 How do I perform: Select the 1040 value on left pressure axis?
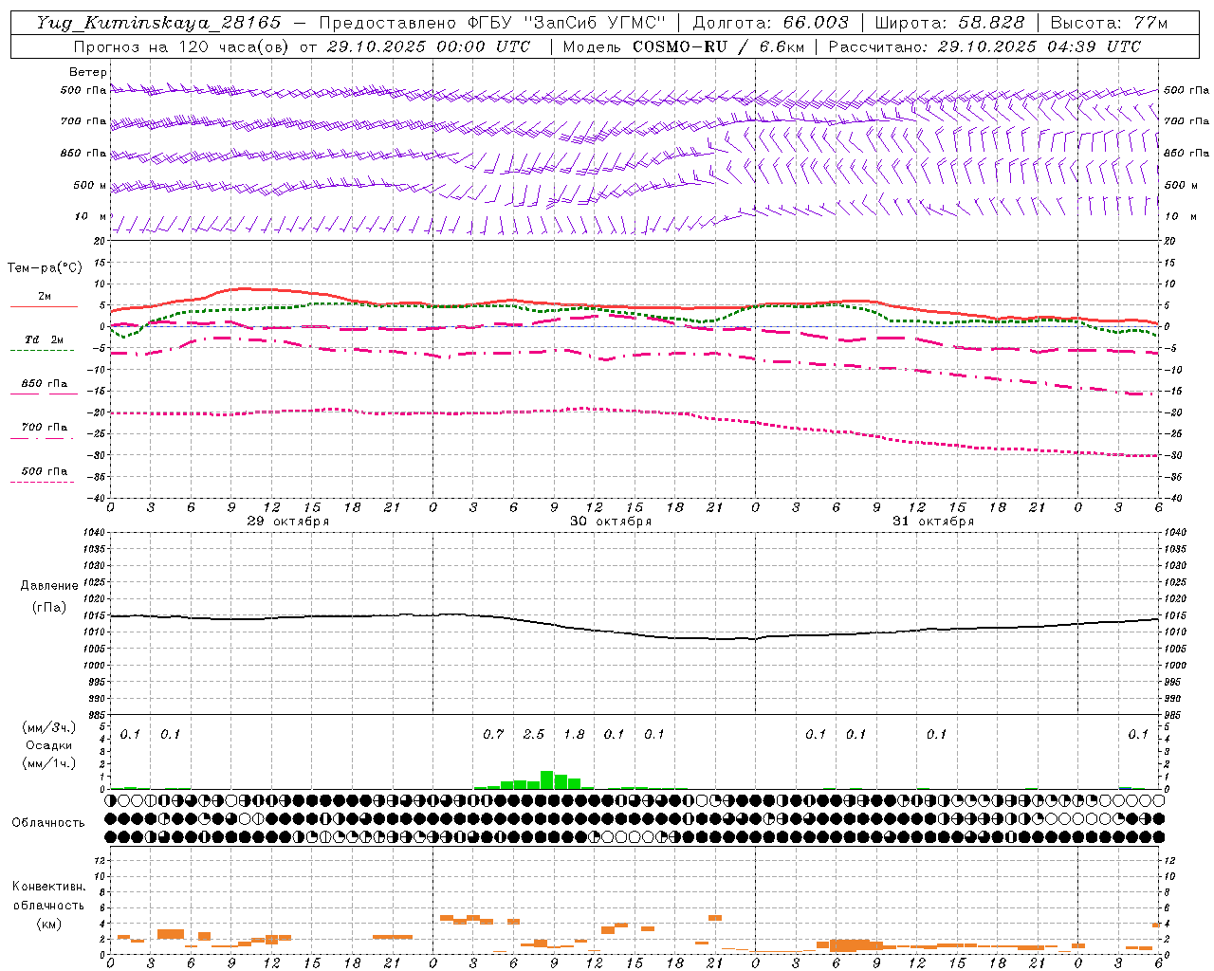tap(93, 532)
